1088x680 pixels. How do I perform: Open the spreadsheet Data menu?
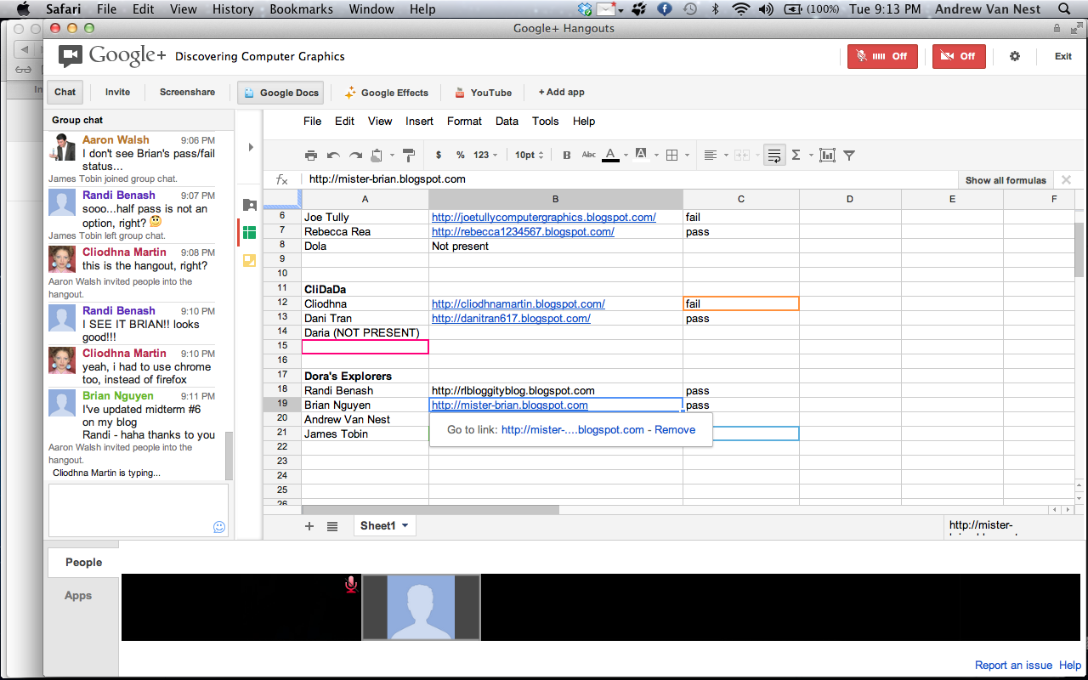click(x=507, y=122)
